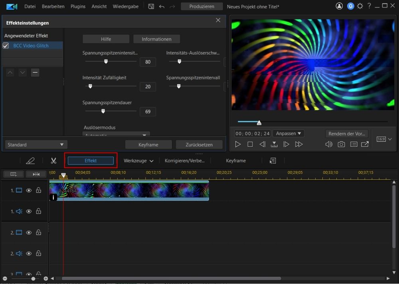Click the Produzieren button
The height and width of the screenshot is (284, 399).
pos(202,6)
